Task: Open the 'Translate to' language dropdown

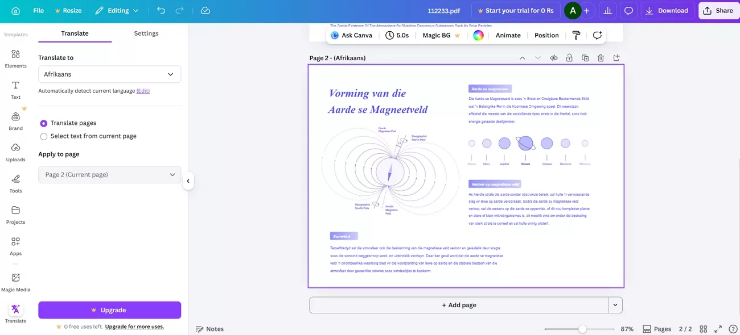Action: click(x=109, y=74)
